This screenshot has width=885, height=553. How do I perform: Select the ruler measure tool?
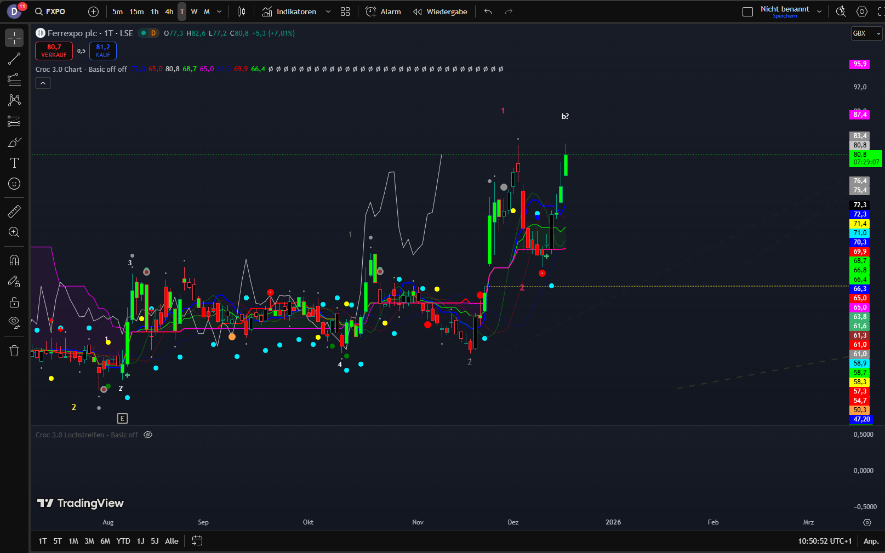[14, 211]
